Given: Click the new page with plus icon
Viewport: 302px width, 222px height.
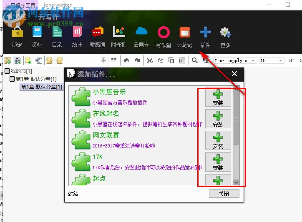Looking at the screenshot, I should tap(28, 60).
